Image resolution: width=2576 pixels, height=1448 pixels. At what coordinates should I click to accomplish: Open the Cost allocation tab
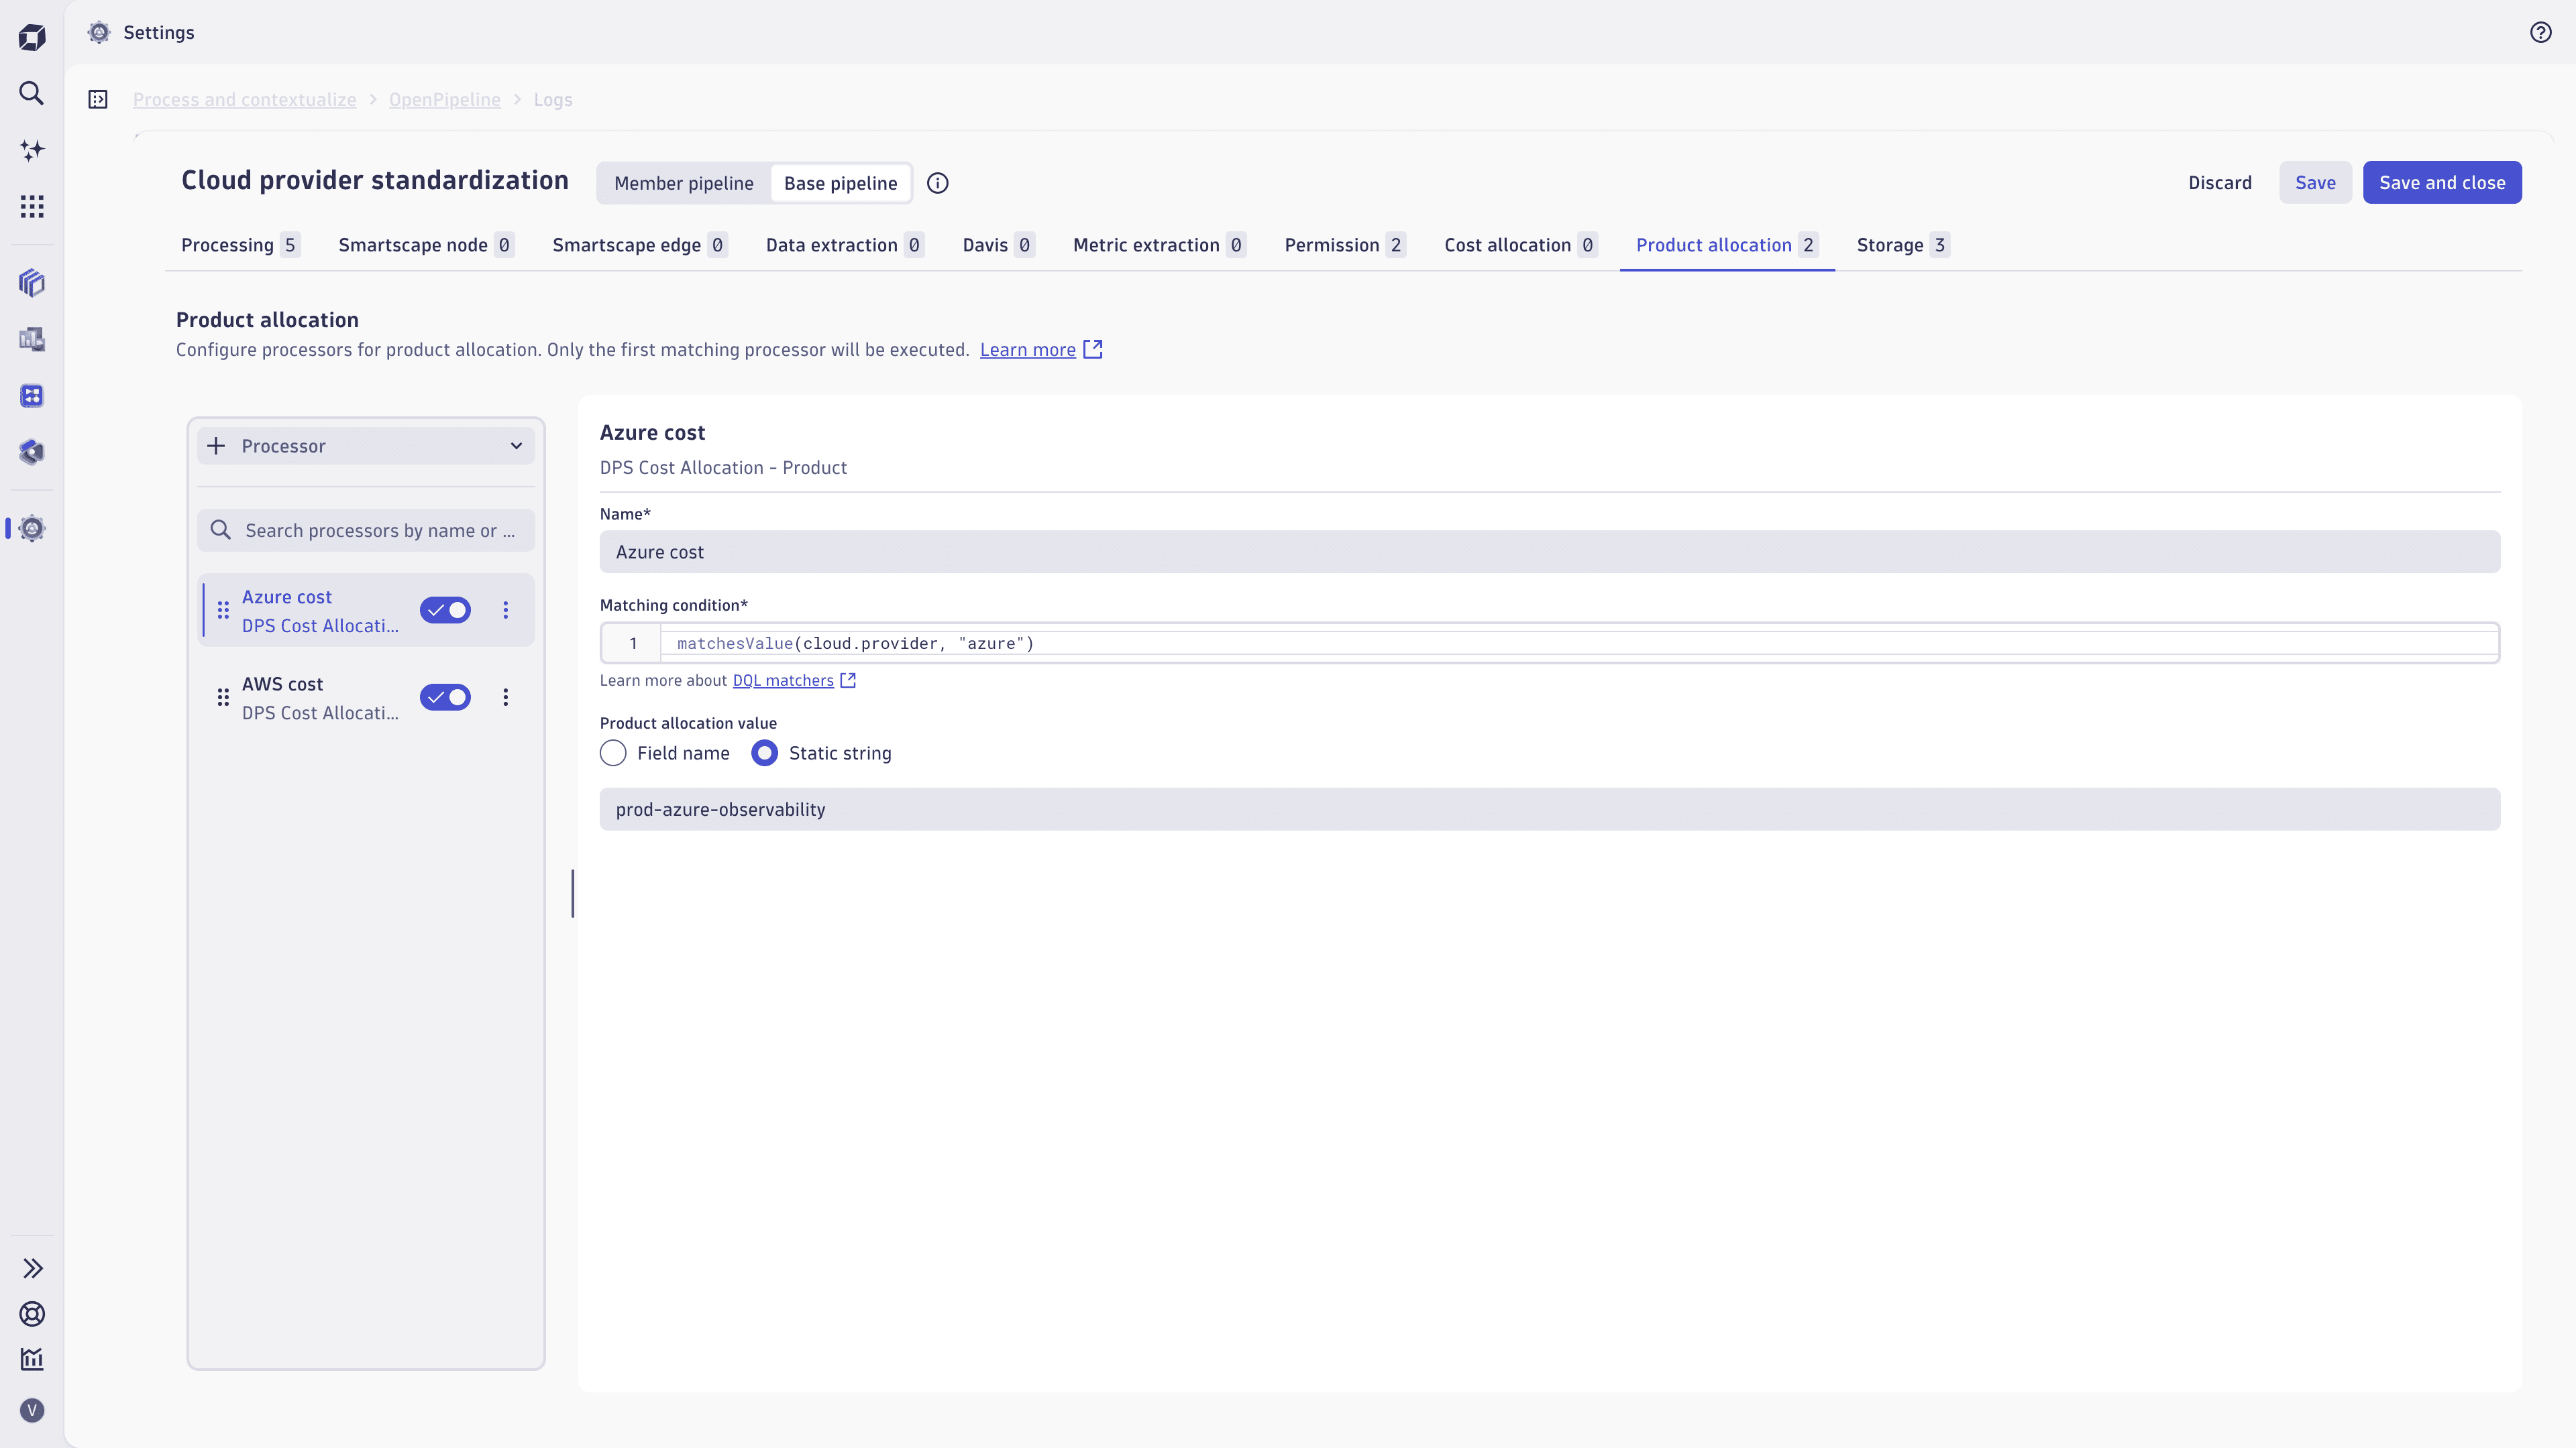pos(1520,245)
